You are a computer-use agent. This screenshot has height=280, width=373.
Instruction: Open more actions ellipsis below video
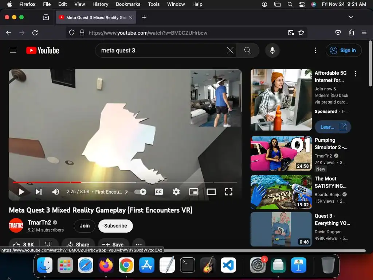139,244
